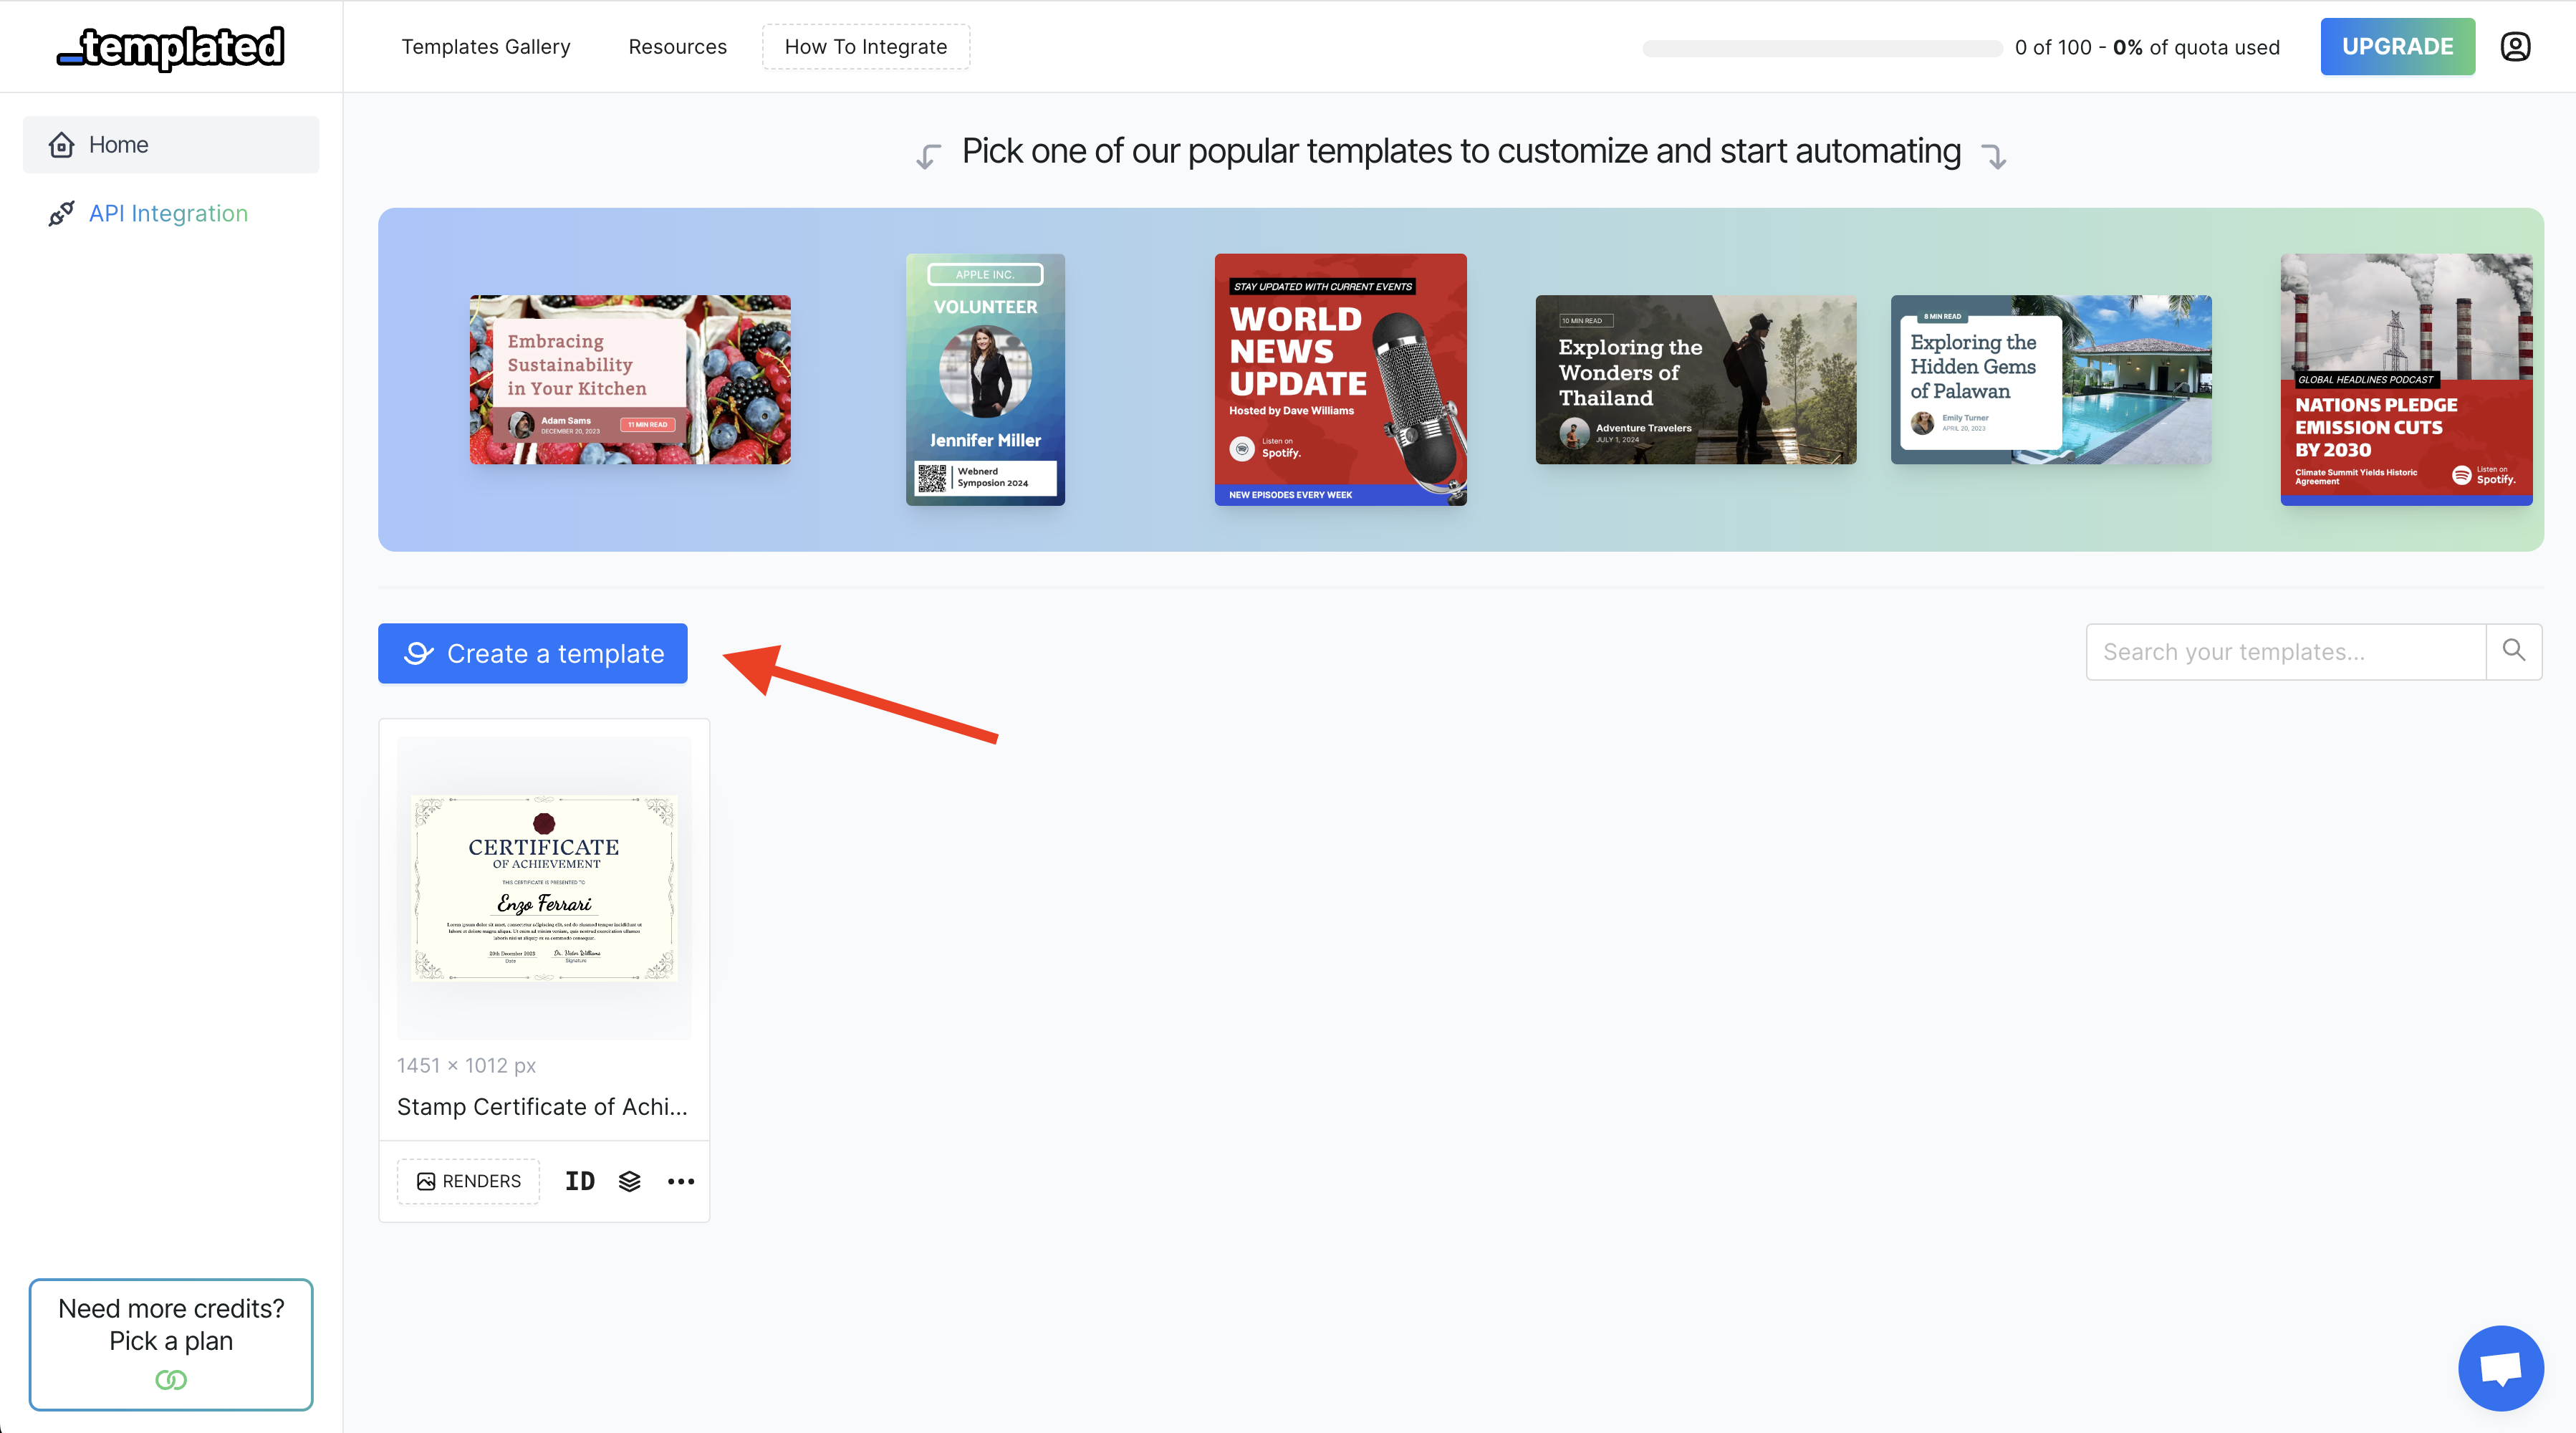
Task: Open the user account icon
Action: click(x=2515, y=46)
